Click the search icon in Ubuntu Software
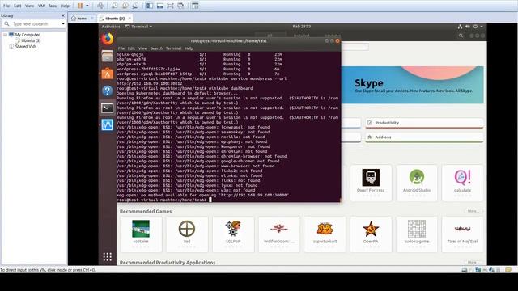518x291 pixels. tap(461, 36)
